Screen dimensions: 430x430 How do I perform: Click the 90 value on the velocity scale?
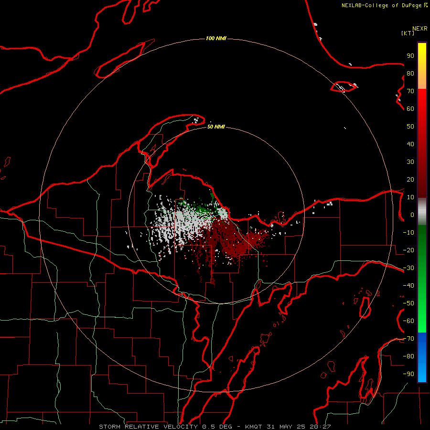point(410,56)
